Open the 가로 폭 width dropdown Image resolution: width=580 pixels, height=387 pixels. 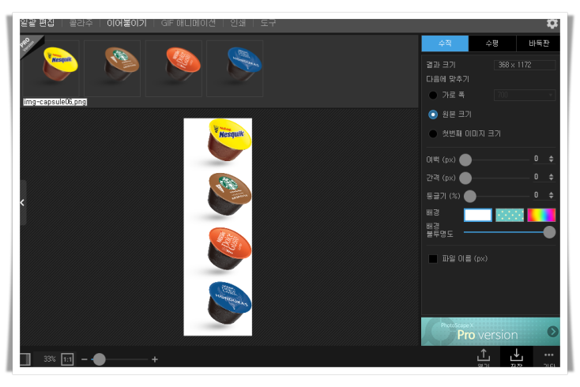[525, 95]
